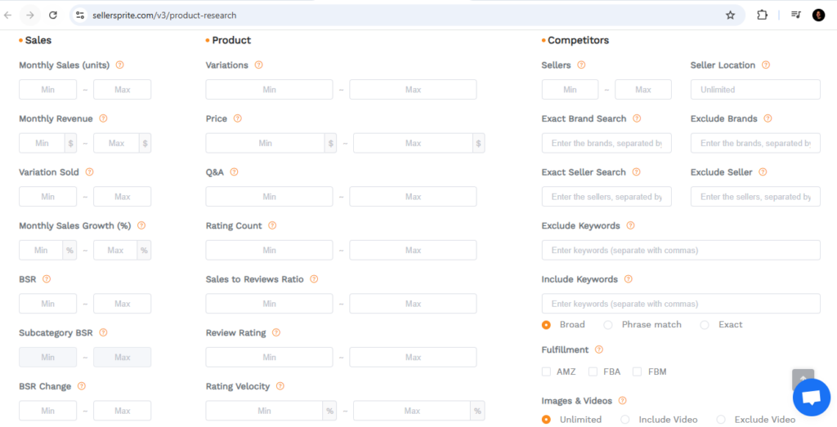
Task: Bookmark this page with the star icon
Action: [730, 15]
